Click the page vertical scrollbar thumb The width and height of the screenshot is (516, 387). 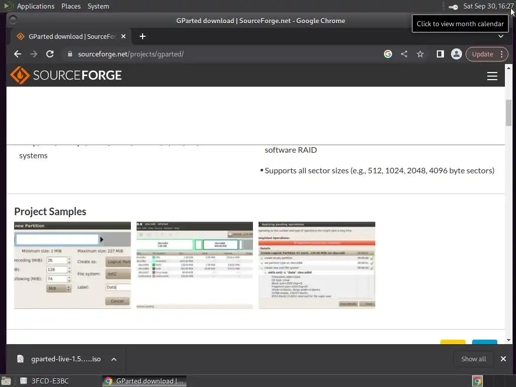click(x=509, y=112)
